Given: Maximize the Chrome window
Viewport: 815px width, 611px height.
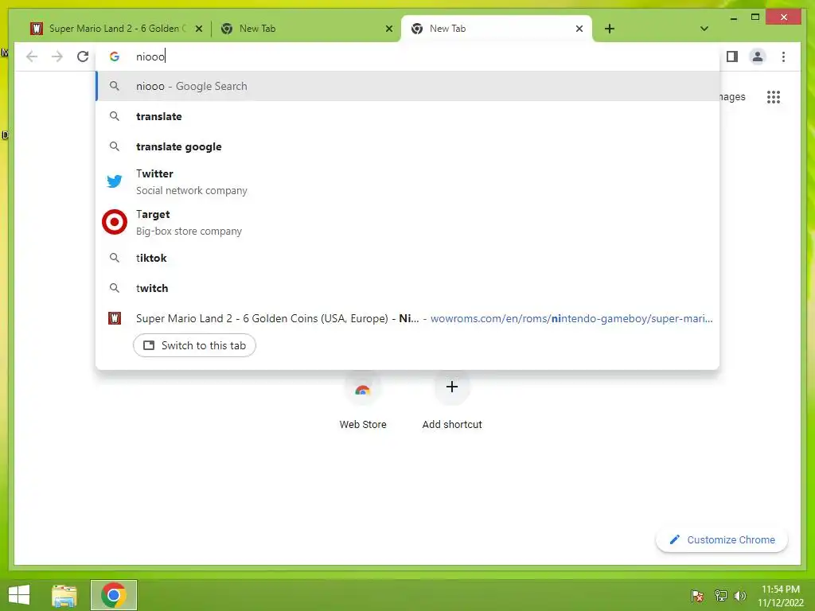Looking at the screenshot, I should coord(755,18).
